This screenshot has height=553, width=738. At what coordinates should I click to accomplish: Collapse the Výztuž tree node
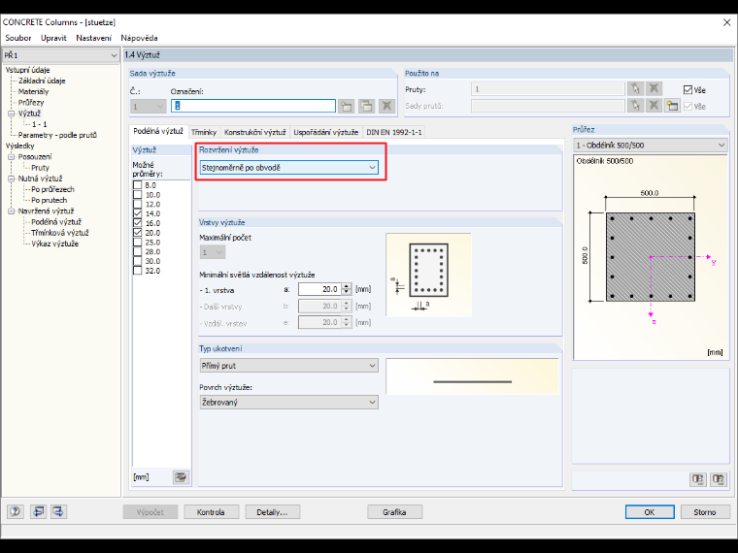click(x=12, y=114)
